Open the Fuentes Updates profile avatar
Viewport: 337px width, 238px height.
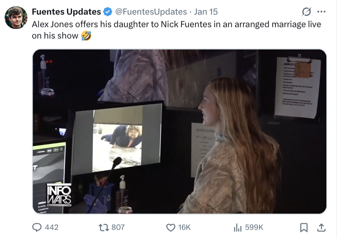[x=16, y=17]
